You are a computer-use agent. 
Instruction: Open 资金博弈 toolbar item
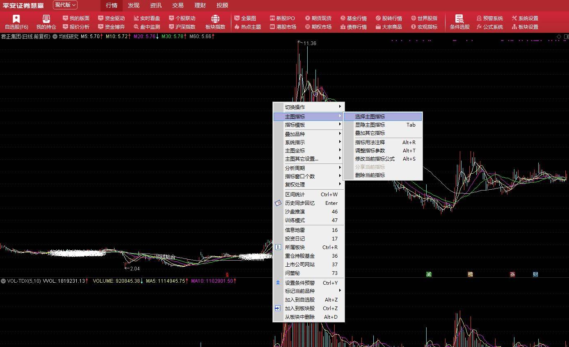coord(111,27)
